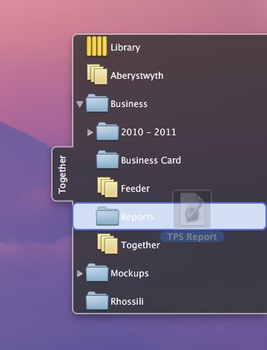The width and height of the screenshot is (267, 350).
Task: Click the TPS Report drag label
Action: (192, 237)
